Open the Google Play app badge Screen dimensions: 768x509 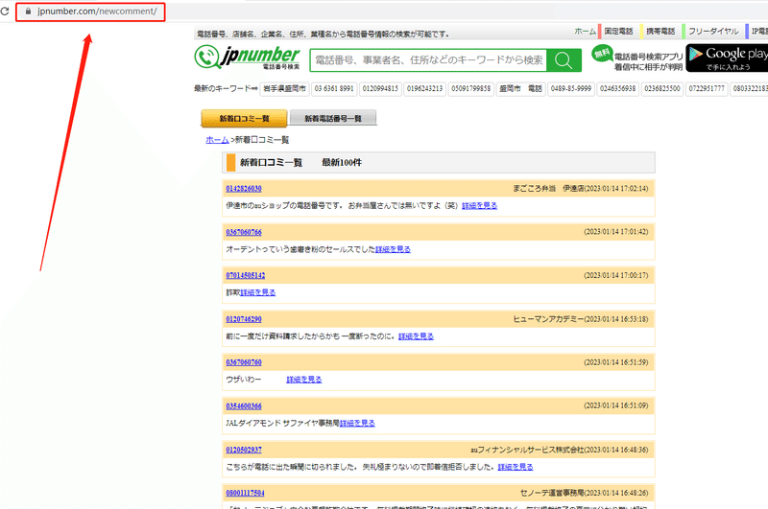pos(727,58)
